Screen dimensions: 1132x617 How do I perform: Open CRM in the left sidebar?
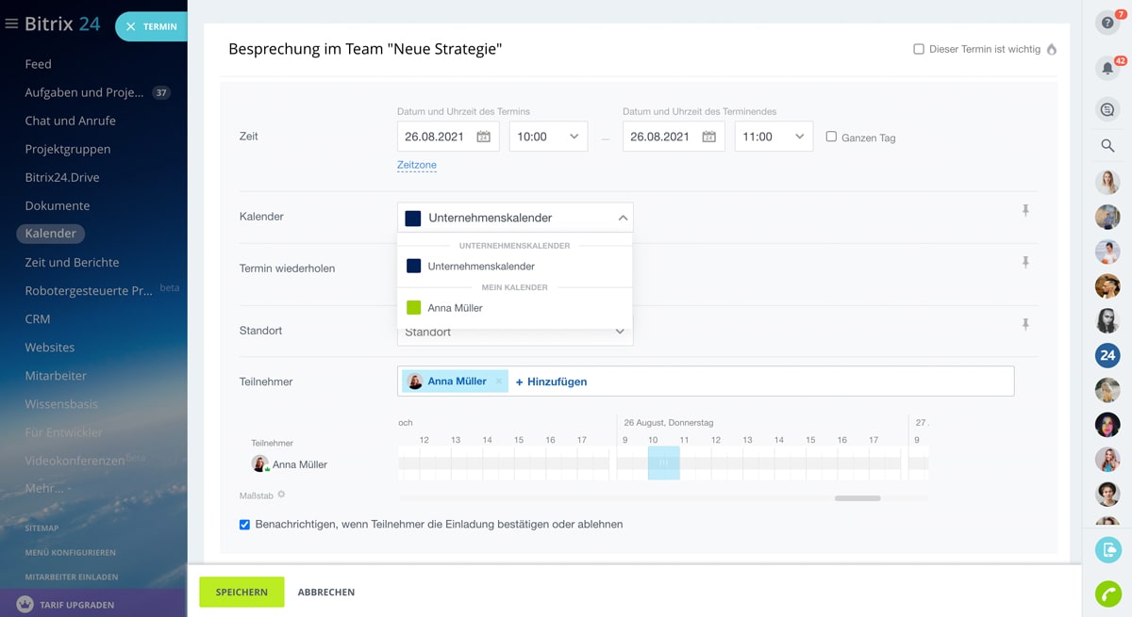click(x=38, y=318)
